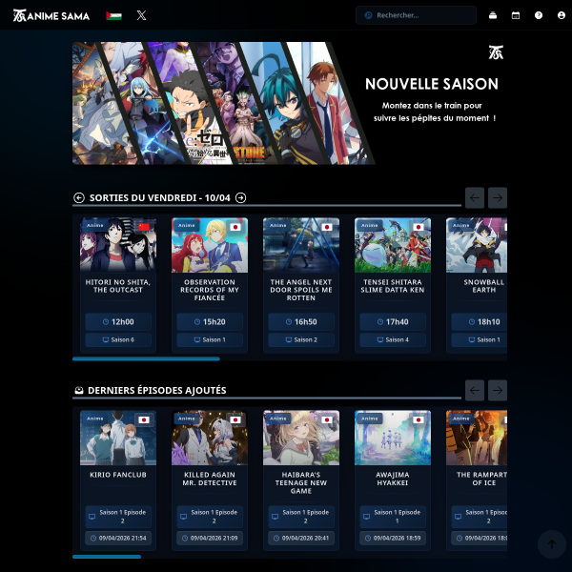Open the user profile icon
The width and height of the screenshot is (572, 572).
point(562,15)
